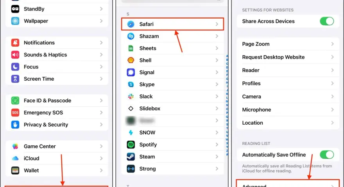The height and width of the screenshot is (187, 344).
Task: Select the iCloud label
Action: click(x=31, y=158)
